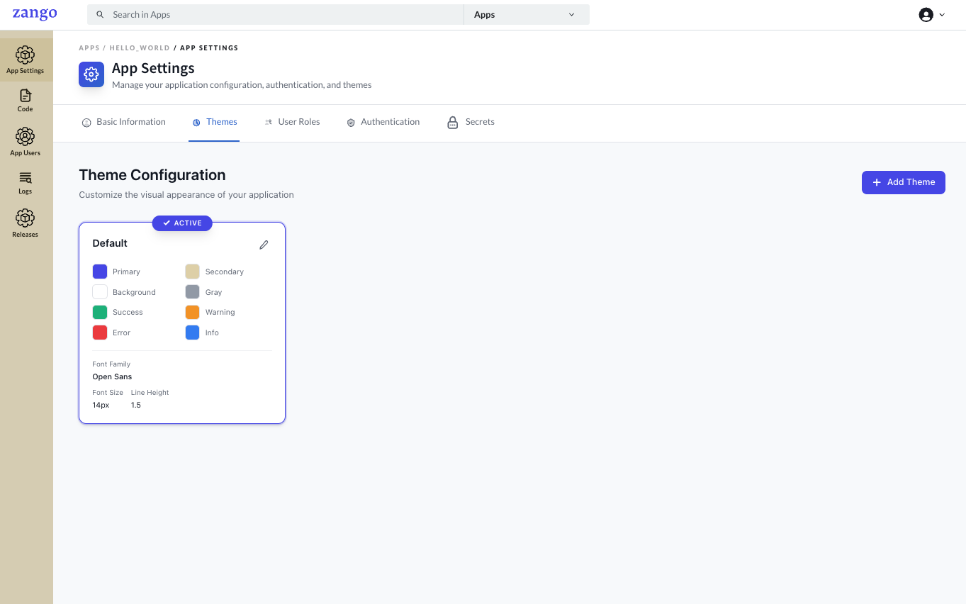966x604 pixels.
Task: Expand the user account menu chevron
Action: (942, 15)
